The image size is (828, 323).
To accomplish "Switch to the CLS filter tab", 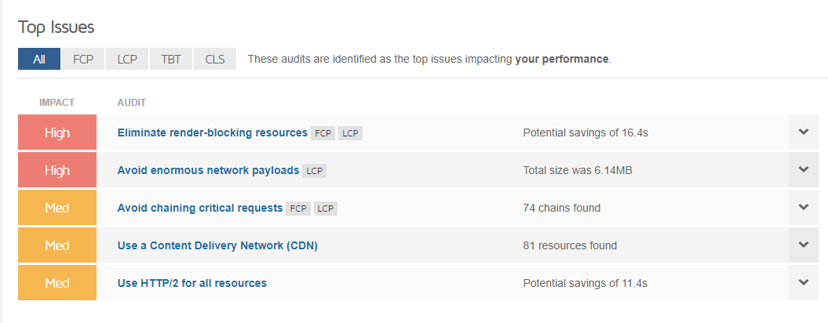I will 215,59.
